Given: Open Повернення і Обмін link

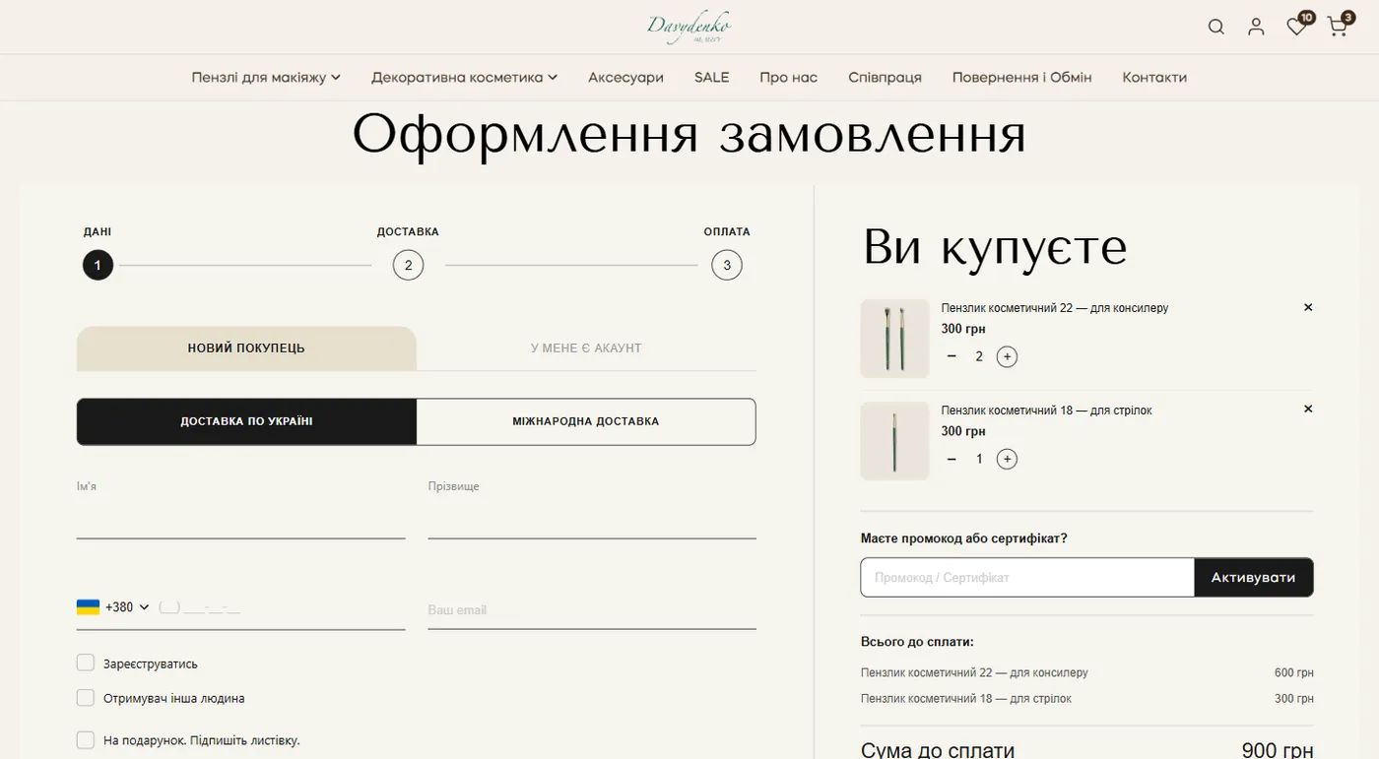Looking at the screenshot, I should [1021, 77].
